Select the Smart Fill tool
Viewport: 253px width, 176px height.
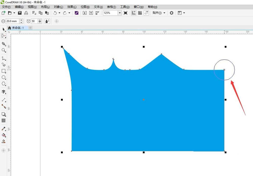tap(4, 141)
